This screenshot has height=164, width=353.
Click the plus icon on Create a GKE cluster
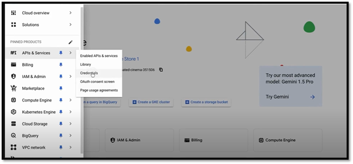point(134,102)
